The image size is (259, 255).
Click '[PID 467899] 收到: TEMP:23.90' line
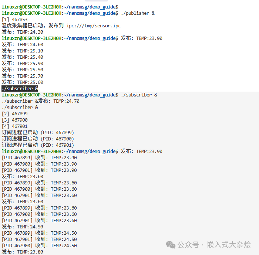point(39,158)
